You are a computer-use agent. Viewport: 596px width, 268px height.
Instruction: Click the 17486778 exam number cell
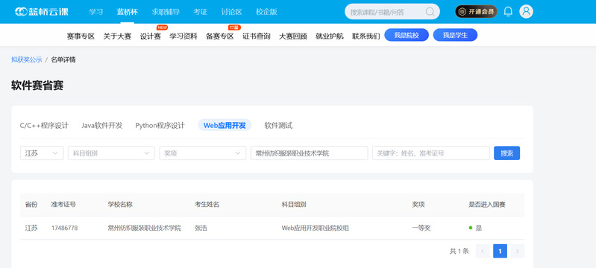65,228
